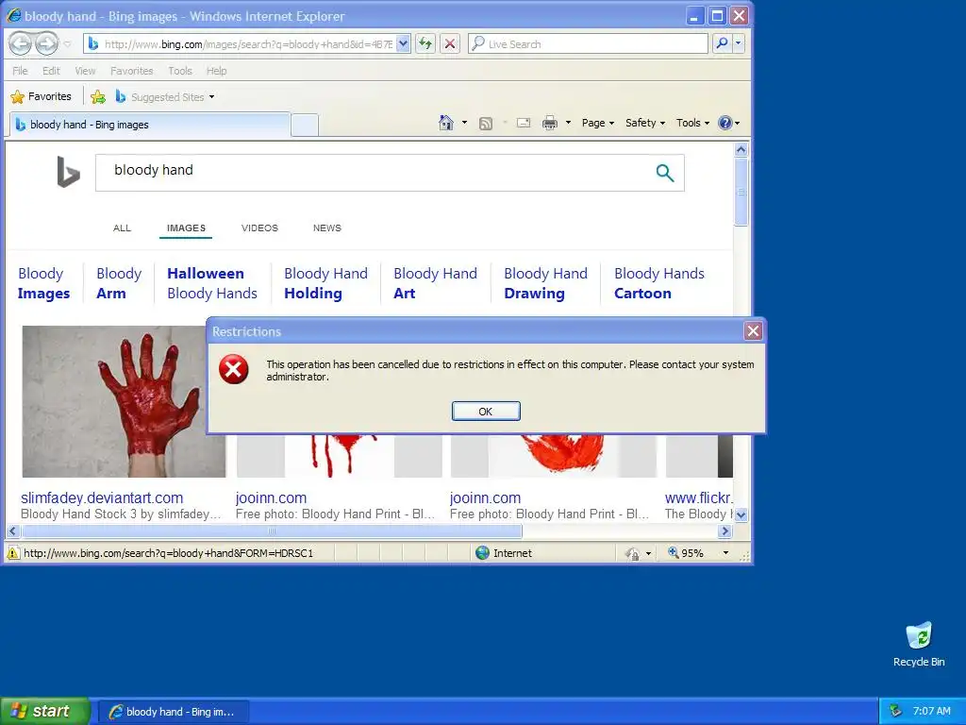The width and height of the screenshot is (966, 725).
Task: Click the zoom level magnifier icon
Action: [674, 553]
